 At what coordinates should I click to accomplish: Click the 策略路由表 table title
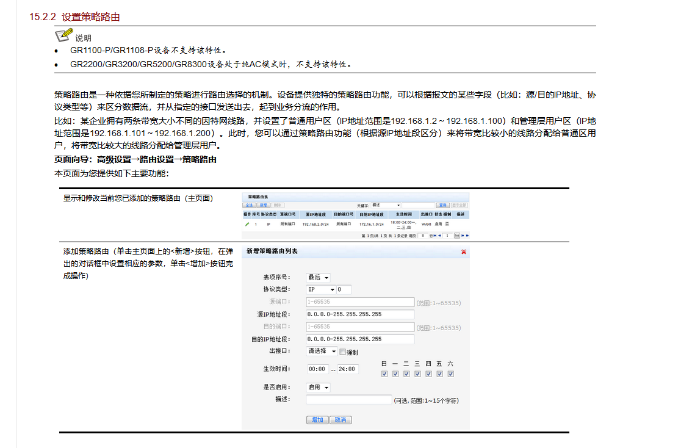pos(258,197)
